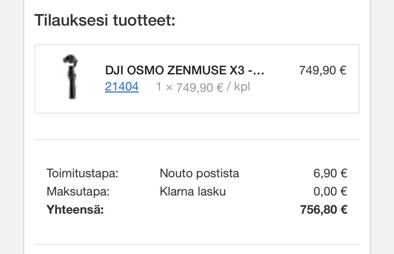This screenshot has width=394, height=254.
Task: Open the DJI Osmo product thumbnail image
Action: pyautogui.click(x=71, y=77)
